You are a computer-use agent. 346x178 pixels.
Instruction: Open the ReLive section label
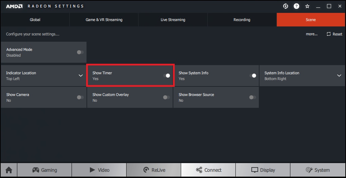[x=158, y=170]
